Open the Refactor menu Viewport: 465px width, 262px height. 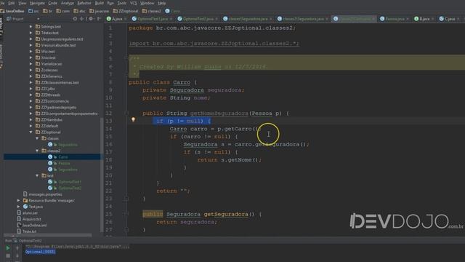pos(84,3)
